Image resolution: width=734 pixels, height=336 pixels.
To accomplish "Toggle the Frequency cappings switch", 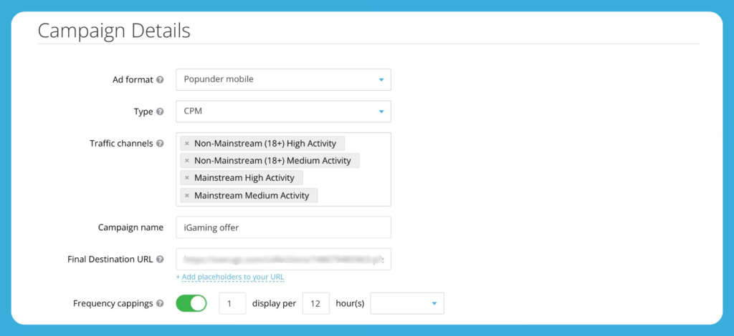I will pyautogui.click(x=191, y=303).
